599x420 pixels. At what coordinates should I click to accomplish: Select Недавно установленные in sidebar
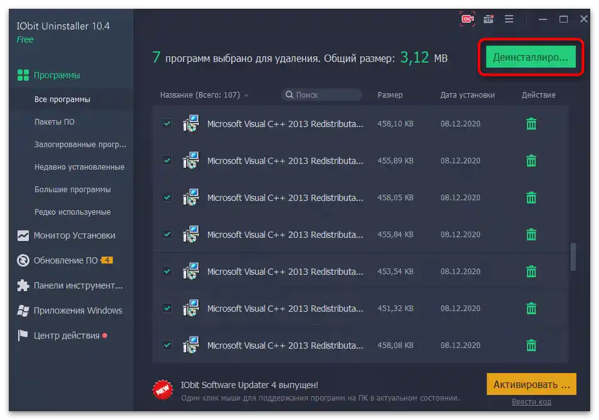coord(80,166)
